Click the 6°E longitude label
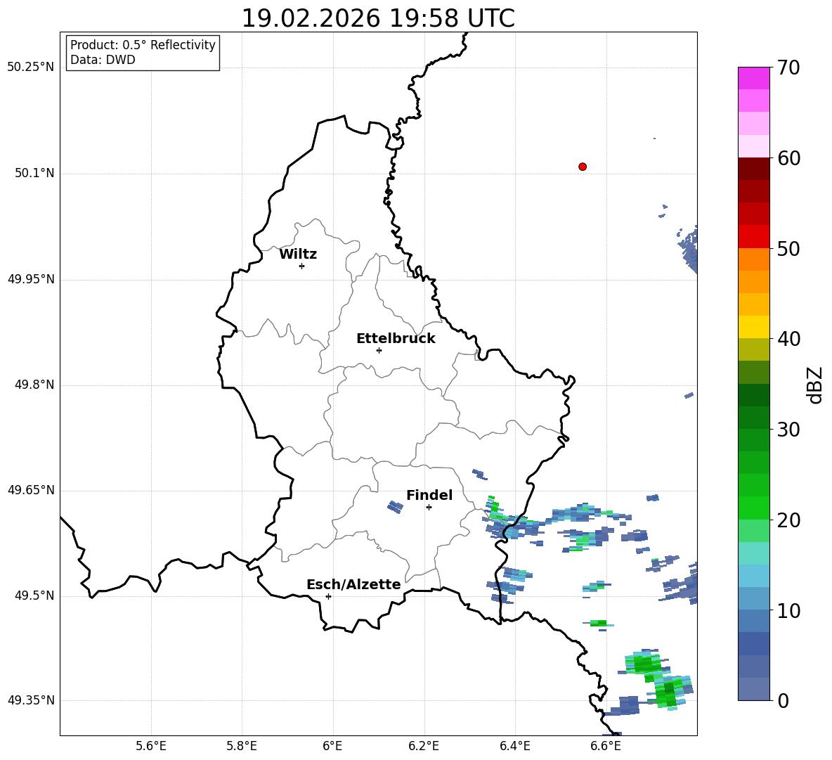This screenshot has height=760, width=832. (x=332, y=746)
